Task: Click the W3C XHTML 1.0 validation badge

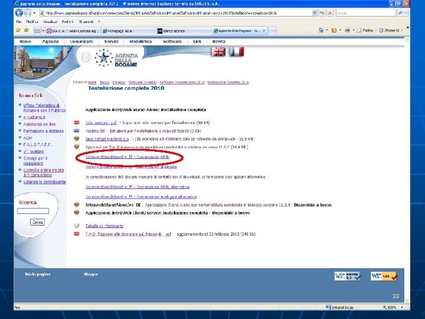Action: coord(347,276)
